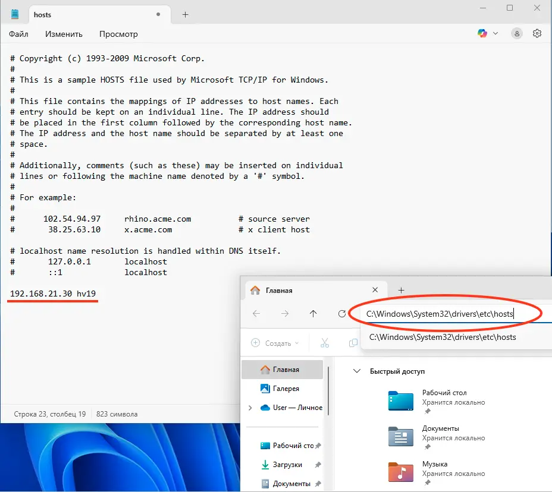
Task: Select Главная in Explorer navigation pane
Action: coord(283,369)
